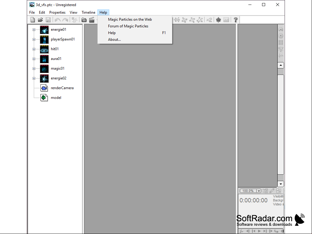Click the fourth node-graph toolbar icon
Screen dimensions: 312x234
200,20
